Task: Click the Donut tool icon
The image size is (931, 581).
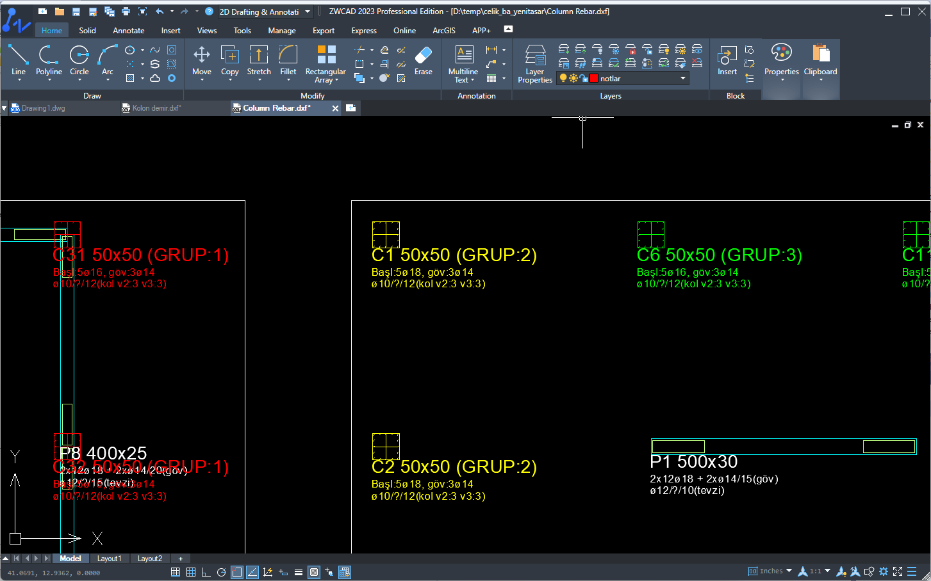Action: 172,78
